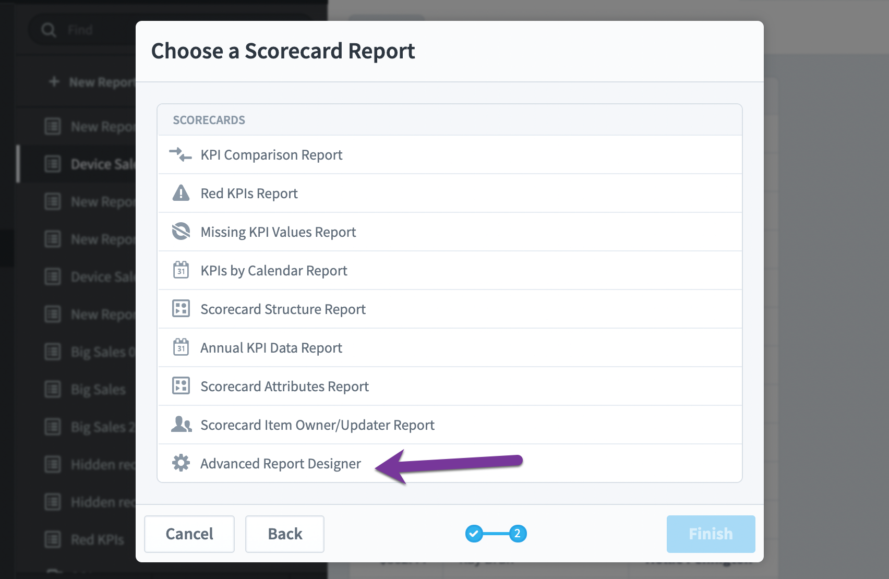Click the Finish button
The image size is (889, 579).
pos(711,534)
